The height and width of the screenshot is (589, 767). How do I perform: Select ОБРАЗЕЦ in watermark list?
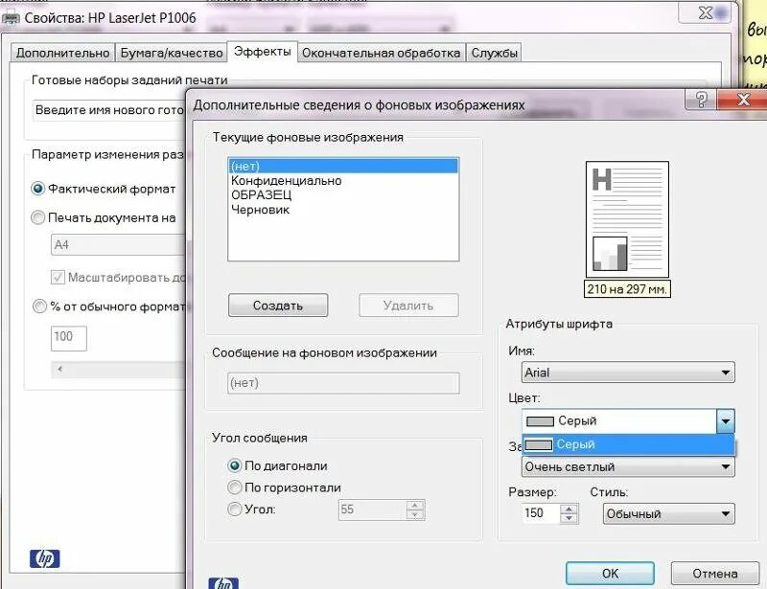pos(343,195)
